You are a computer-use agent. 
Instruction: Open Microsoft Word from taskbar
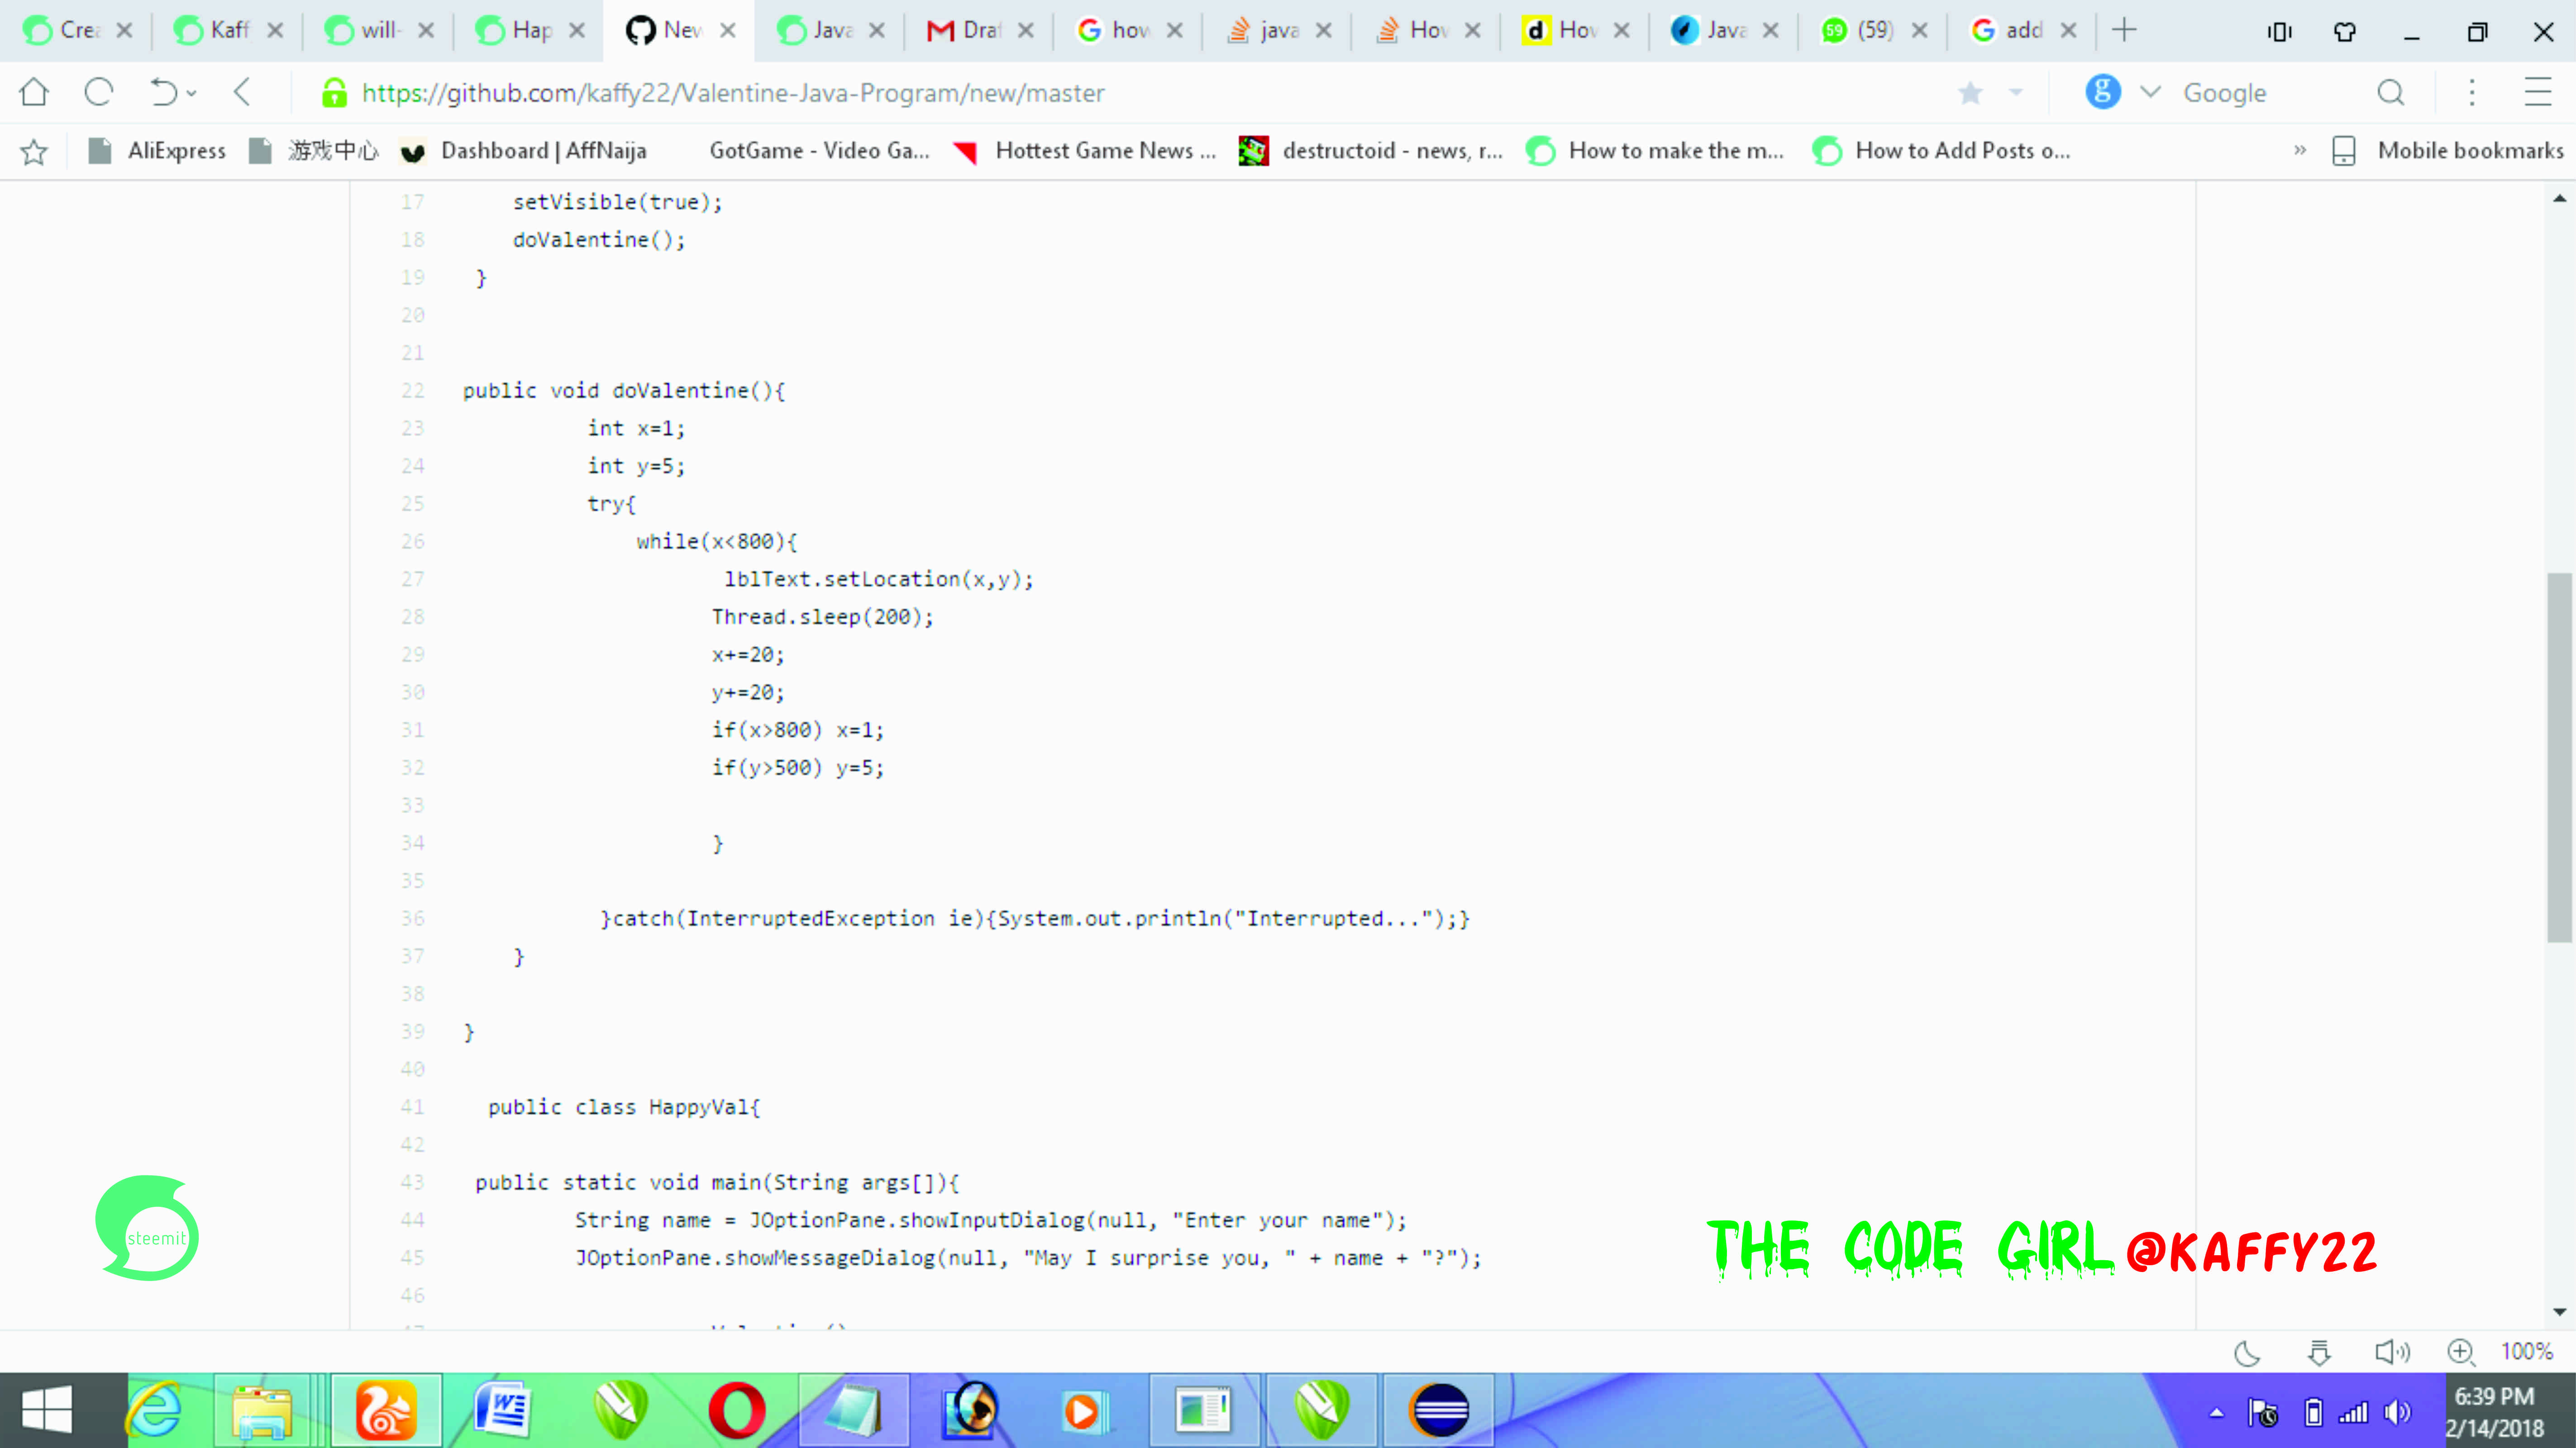503,1411
